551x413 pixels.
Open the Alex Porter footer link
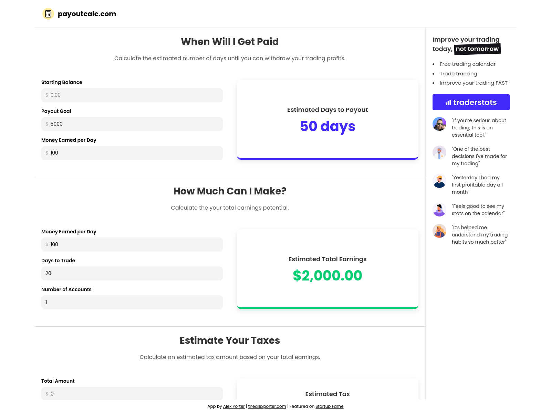[x=234, y=406]
